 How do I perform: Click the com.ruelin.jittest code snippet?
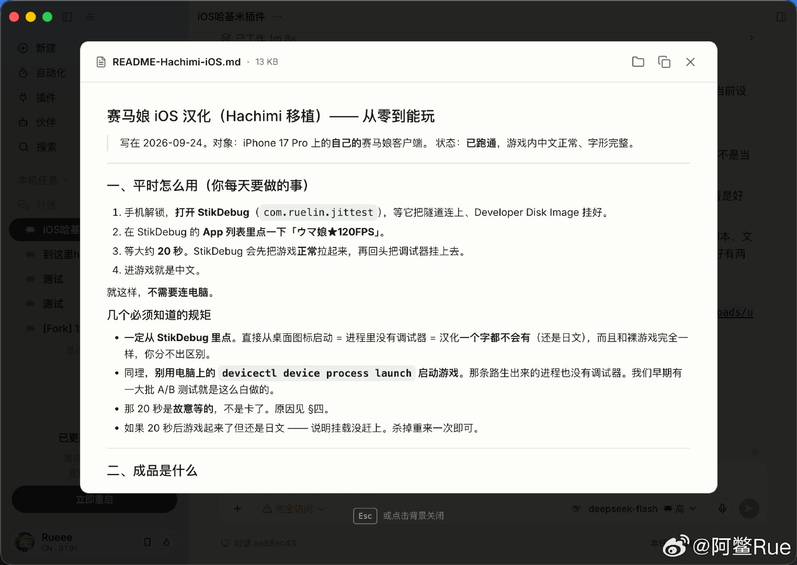[318, 212]
